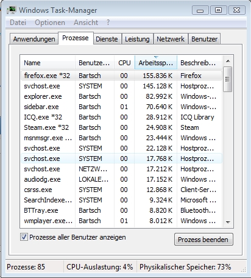Click the scrollbar up arrow
The height and width of the screenshot is (278, 251).
point(228,61)
